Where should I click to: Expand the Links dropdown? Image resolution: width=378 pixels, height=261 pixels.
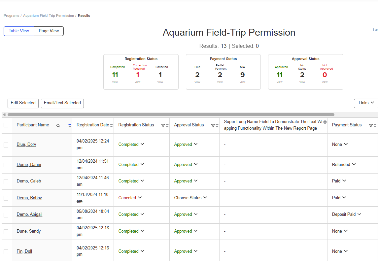(x=366, y=103)
